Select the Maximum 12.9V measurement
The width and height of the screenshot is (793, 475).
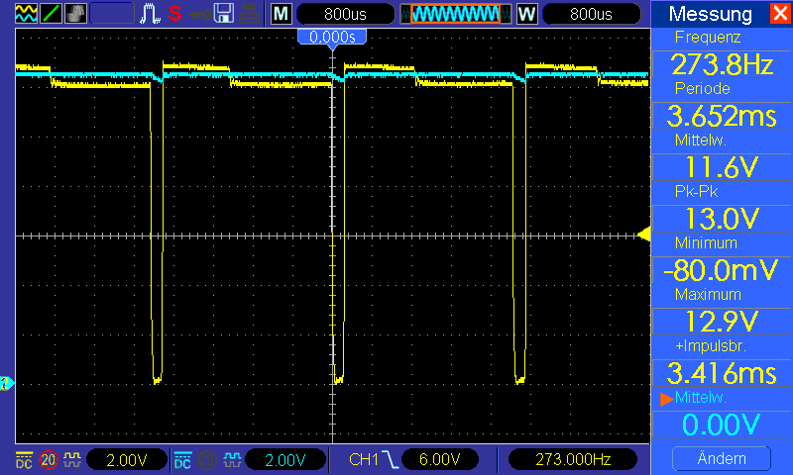723,322
